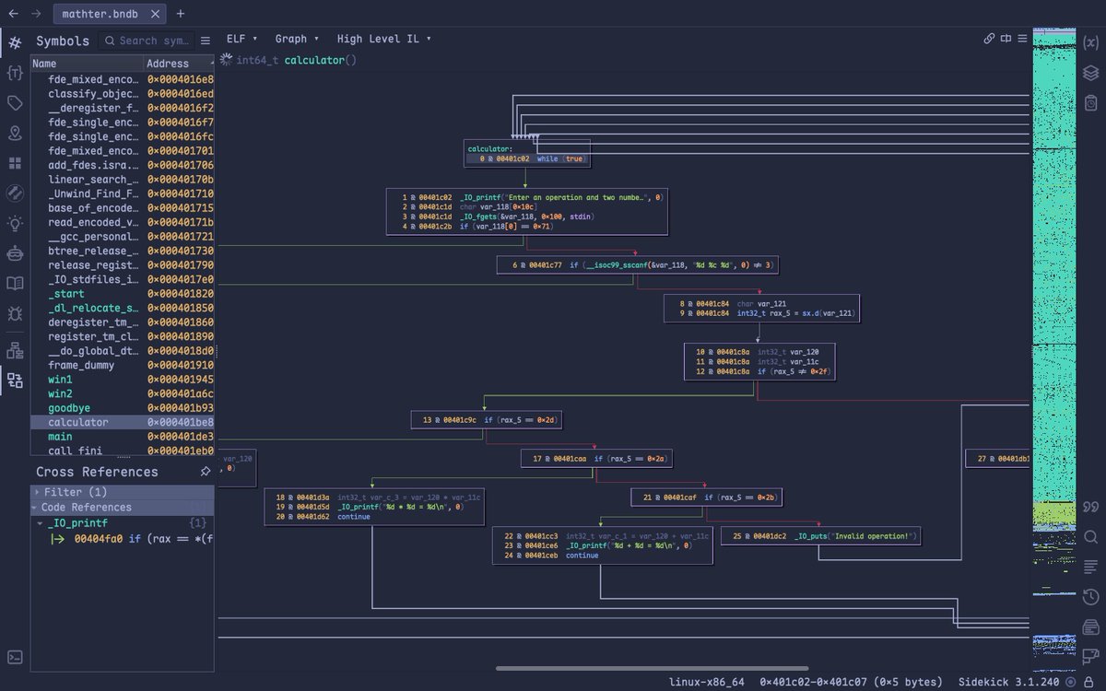Open the Stack layers panel icon
The width and height of the screenshot is (1106, 691).
click(1090, 73)
